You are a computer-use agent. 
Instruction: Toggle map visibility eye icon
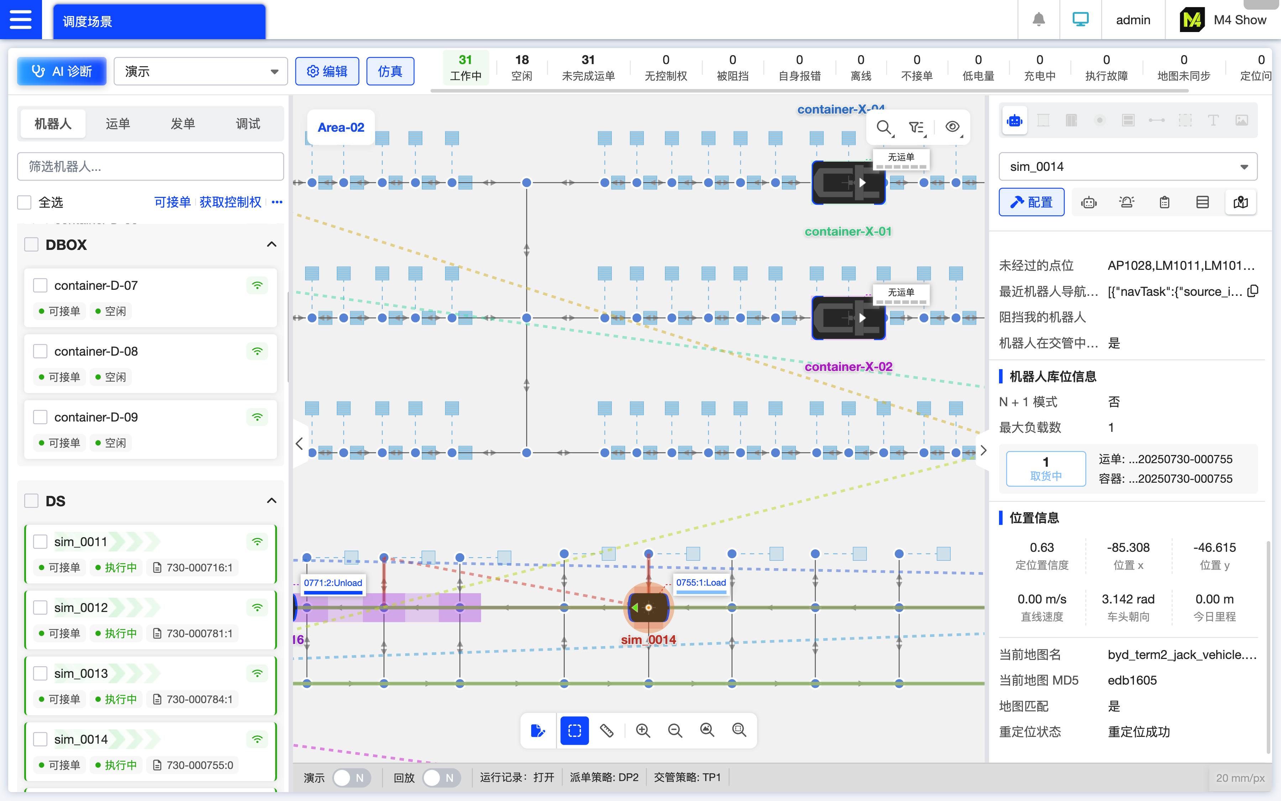[952, 127]
